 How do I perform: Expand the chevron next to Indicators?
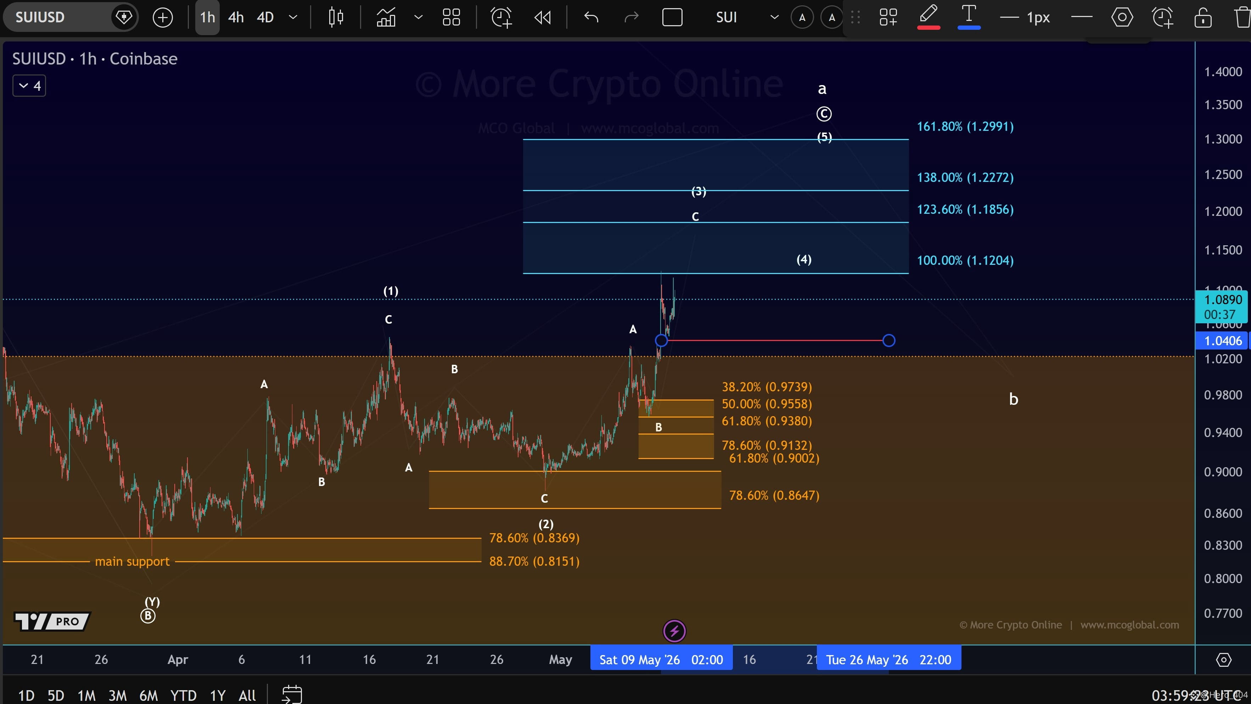pos(418,17)
